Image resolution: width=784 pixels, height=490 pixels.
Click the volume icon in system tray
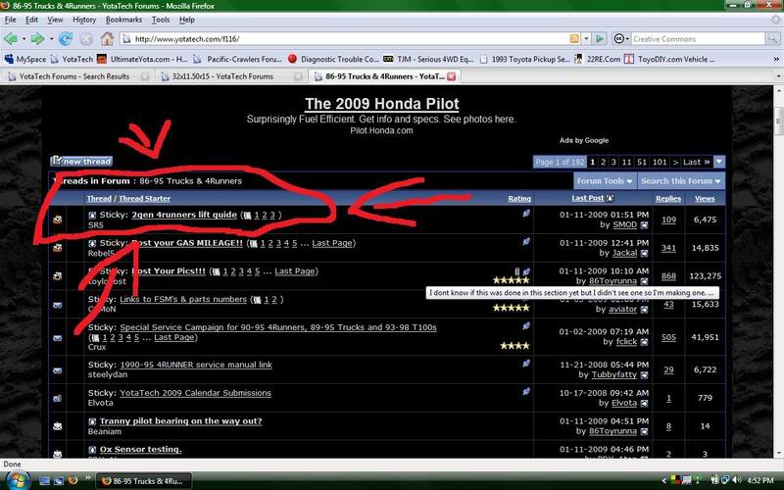click(x=738, y=480)
